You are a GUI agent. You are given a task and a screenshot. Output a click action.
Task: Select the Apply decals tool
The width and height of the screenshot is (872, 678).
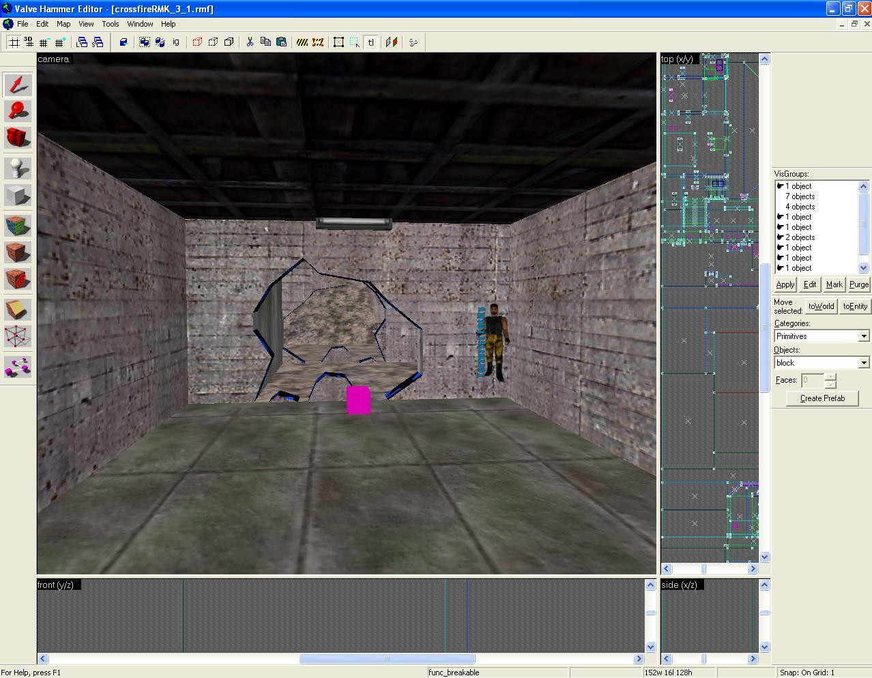coord(18,280)
